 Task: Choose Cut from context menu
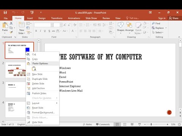pos(42,54)
